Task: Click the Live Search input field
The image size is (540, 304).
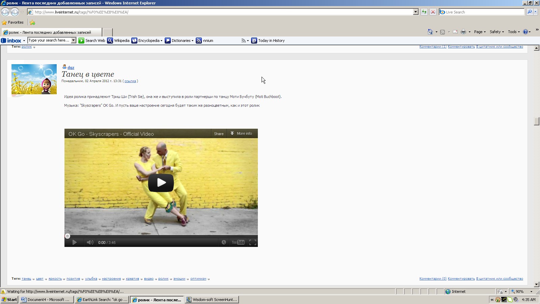Action: 482,12
